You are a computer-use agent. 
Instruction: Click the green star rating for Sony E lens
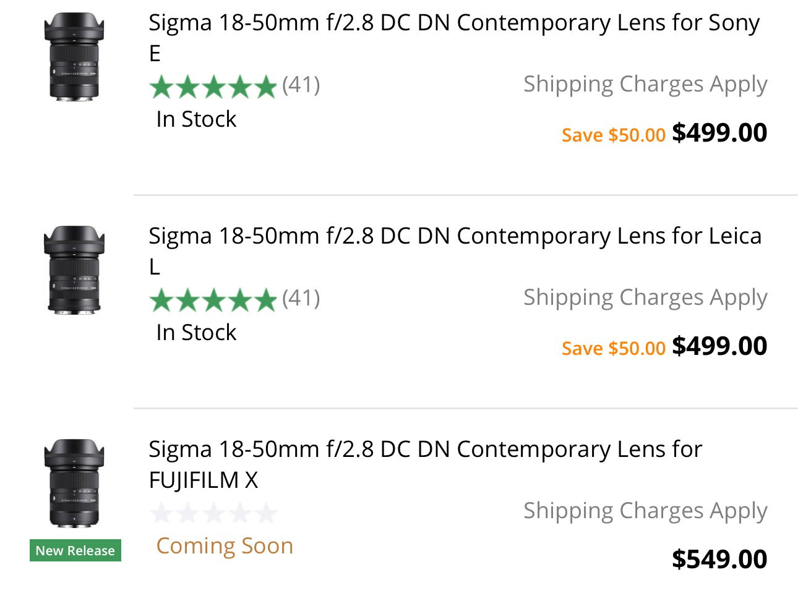(x=213, y=87)
